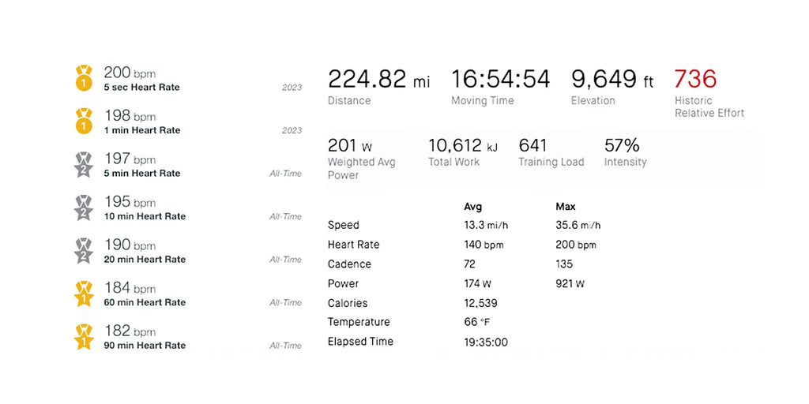Click the 10,612 kJ Total Work stat

click(x=463, y=146)
